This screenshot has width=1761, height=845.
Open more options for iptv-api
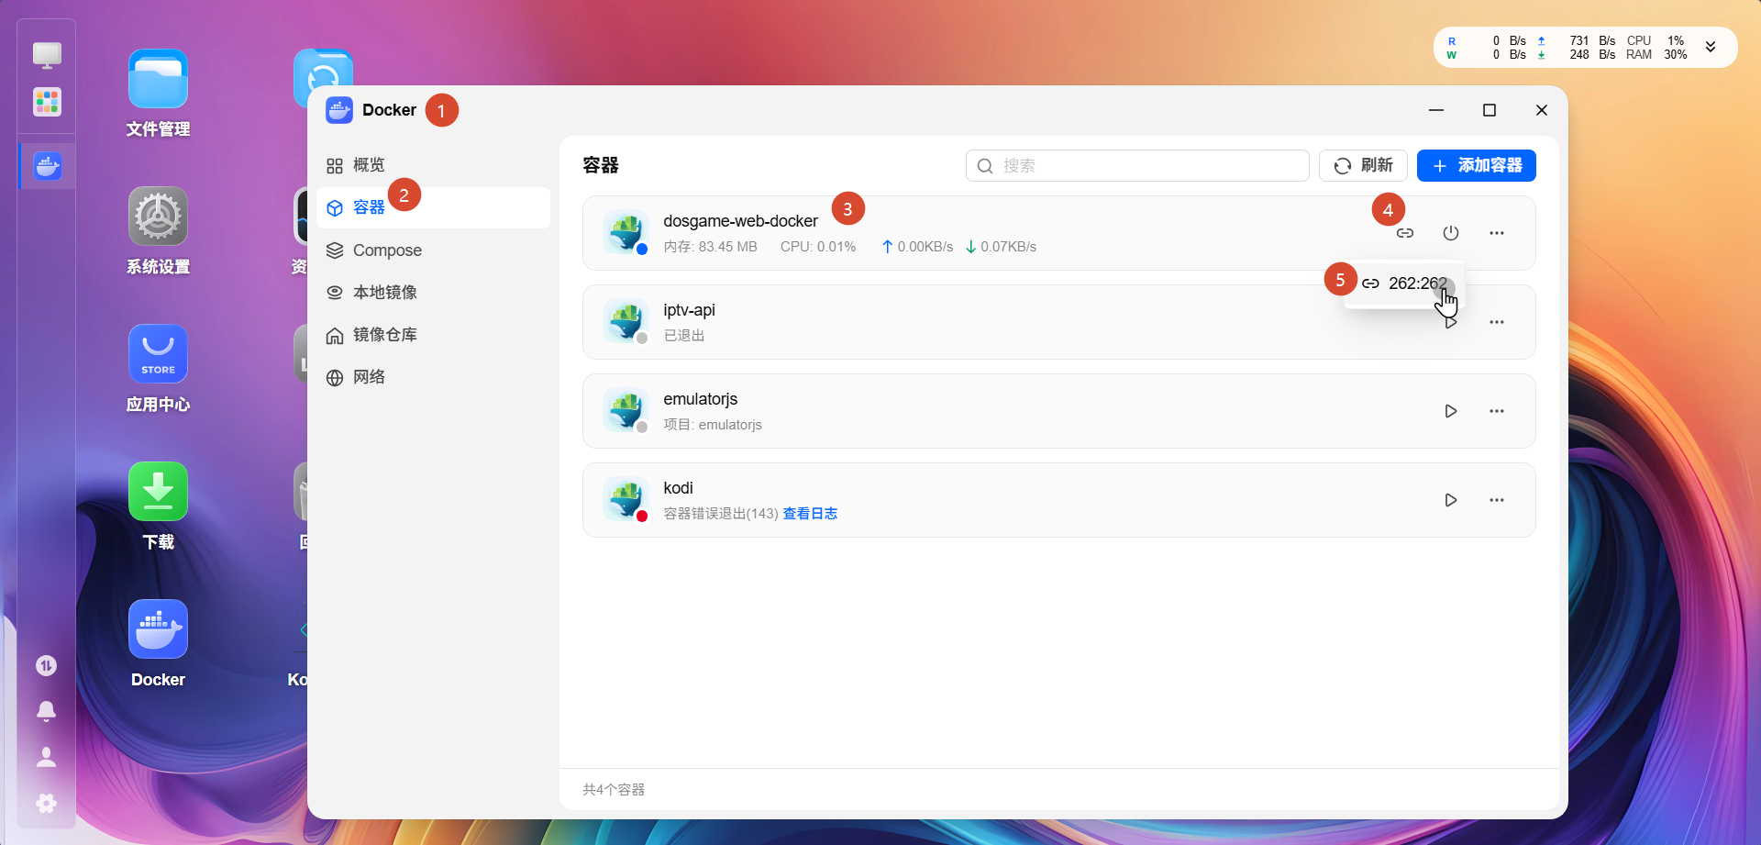tap(1497, 322)
